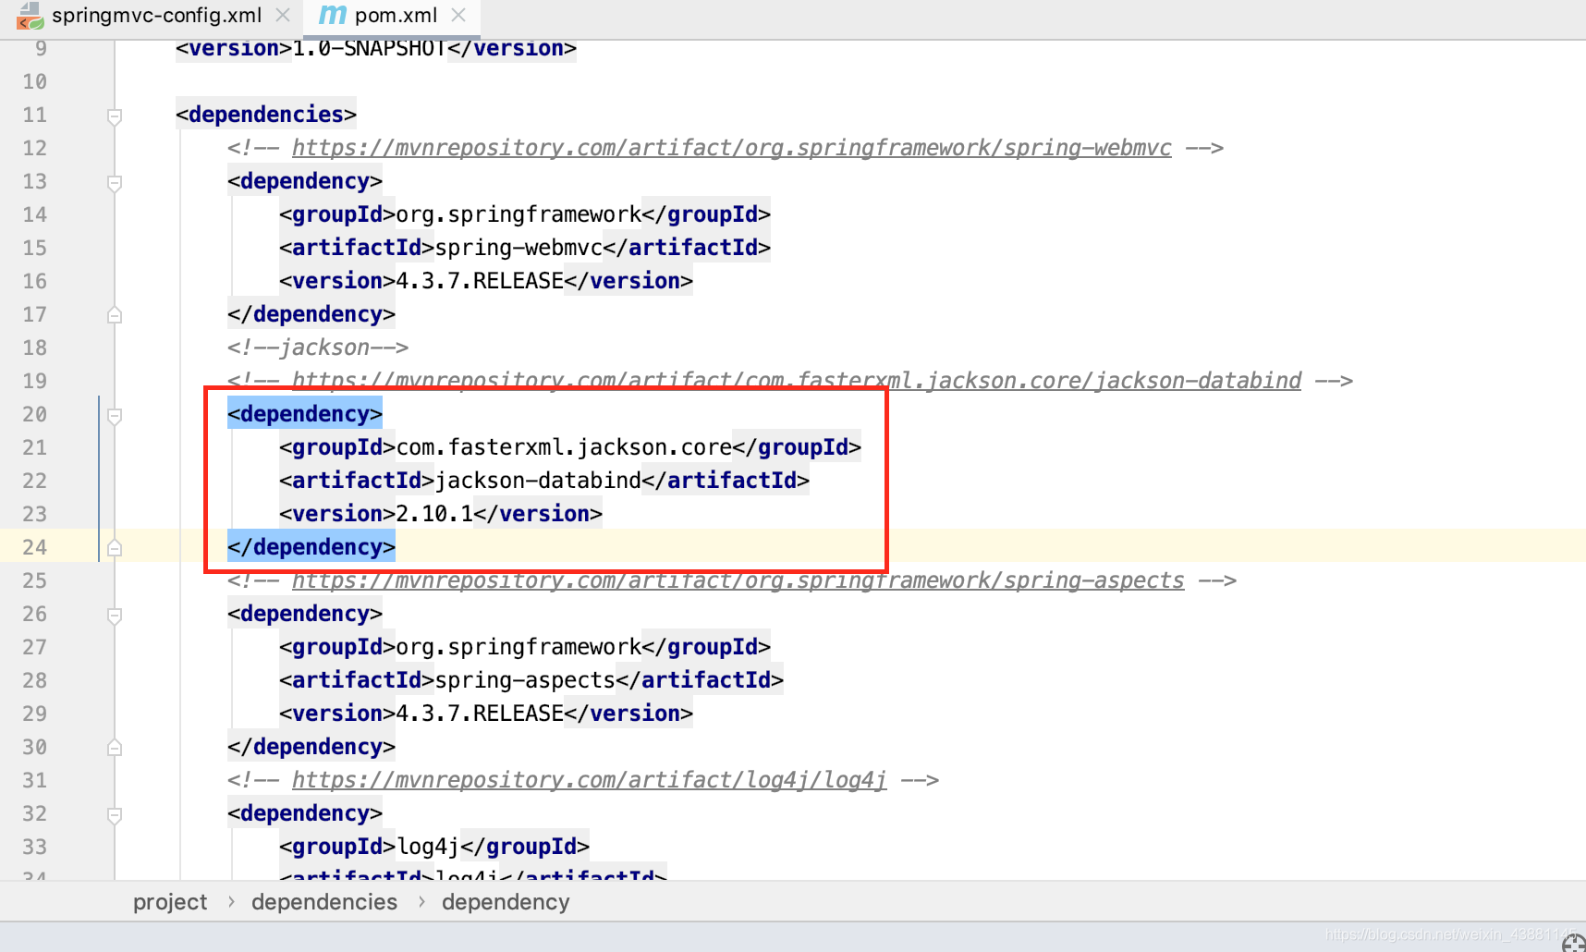Click the jackson-databind artifactId text
The width and height of the screenshot is (1586, 952).
pos(538,481)
